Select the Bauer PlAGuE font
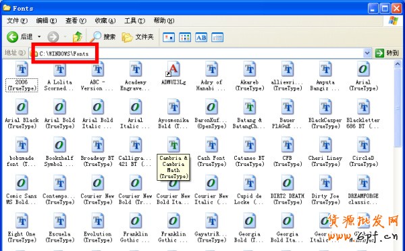Screen dimensions: 405x251 (288, 115)
